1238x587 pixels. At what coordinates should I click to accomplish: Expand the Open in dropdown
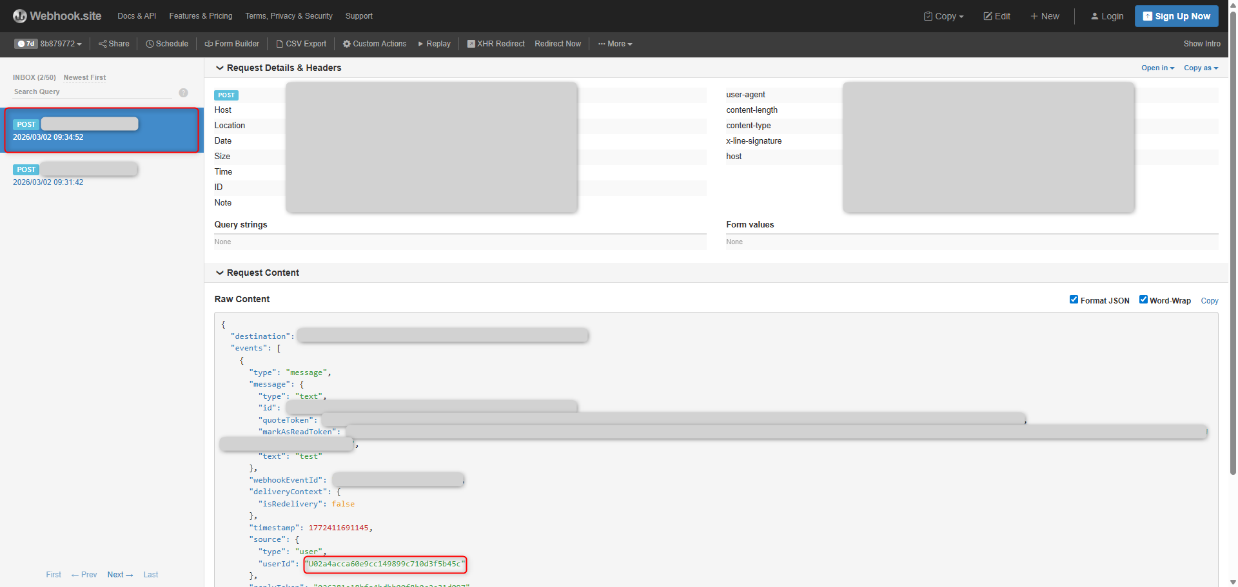[1157, 68]
